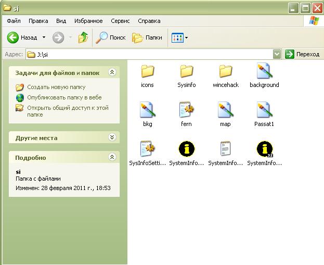Click the publish to web globe icon
This screenshot has width=324, height=265.
(x=20, y=98)
